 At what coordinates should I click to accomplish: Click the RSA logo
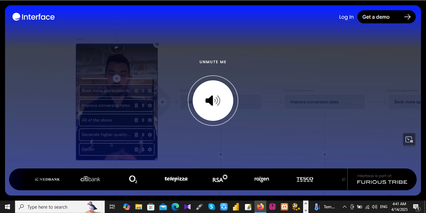click(220, 179)
